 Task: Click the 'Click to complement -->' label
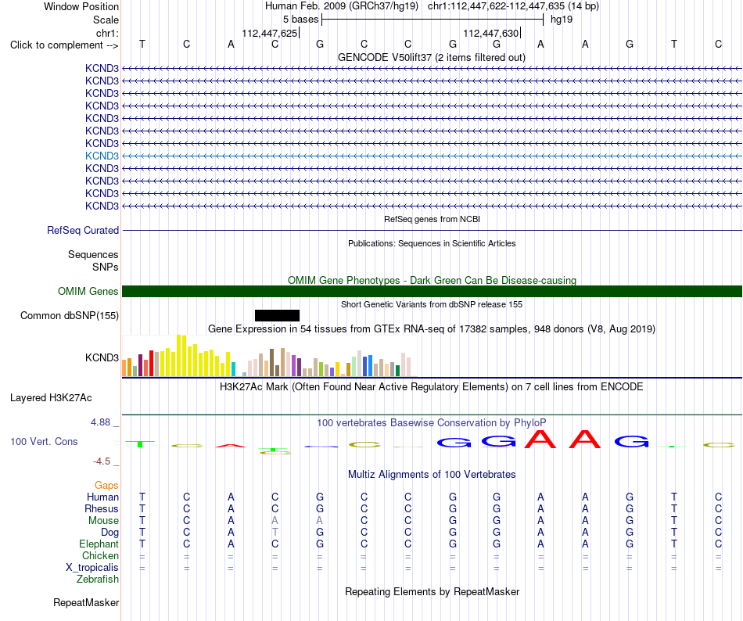64,45
